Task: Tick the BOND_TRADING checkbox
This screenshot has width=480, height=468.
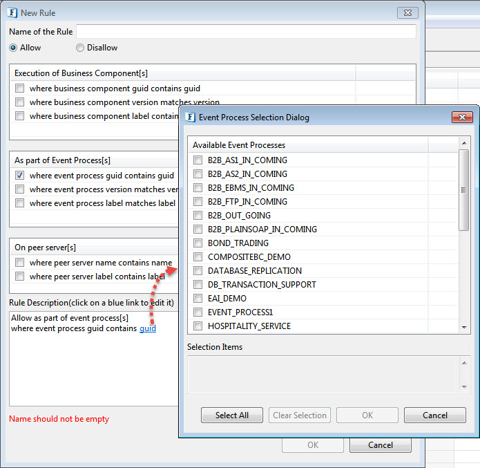Action: click(x=198, y=243)
